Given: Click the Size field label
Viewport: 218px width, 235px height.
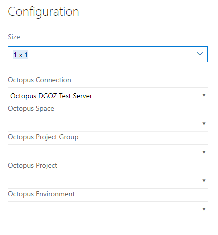Looking at the screenshot, I should pyautogui.click(x=14, y=37).
